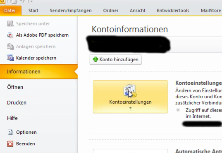Viewport: 222px width, 153px height.
Task: Open the Öffnen section
Action: pos(15,87)
